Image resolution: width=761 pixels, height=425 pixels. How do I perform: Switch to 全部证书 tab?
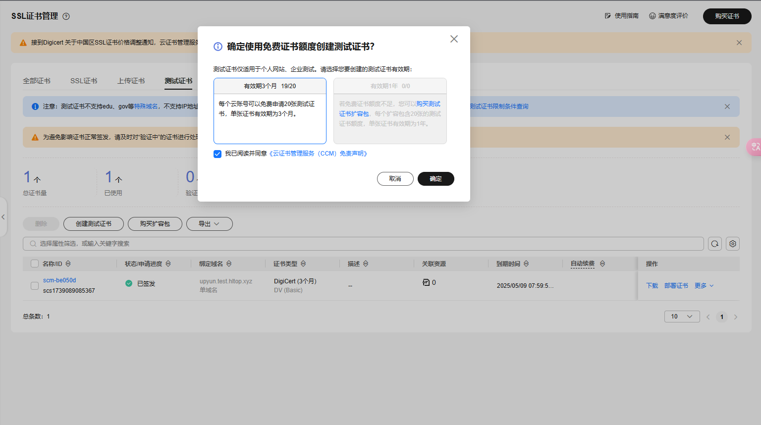pos(37,81)
